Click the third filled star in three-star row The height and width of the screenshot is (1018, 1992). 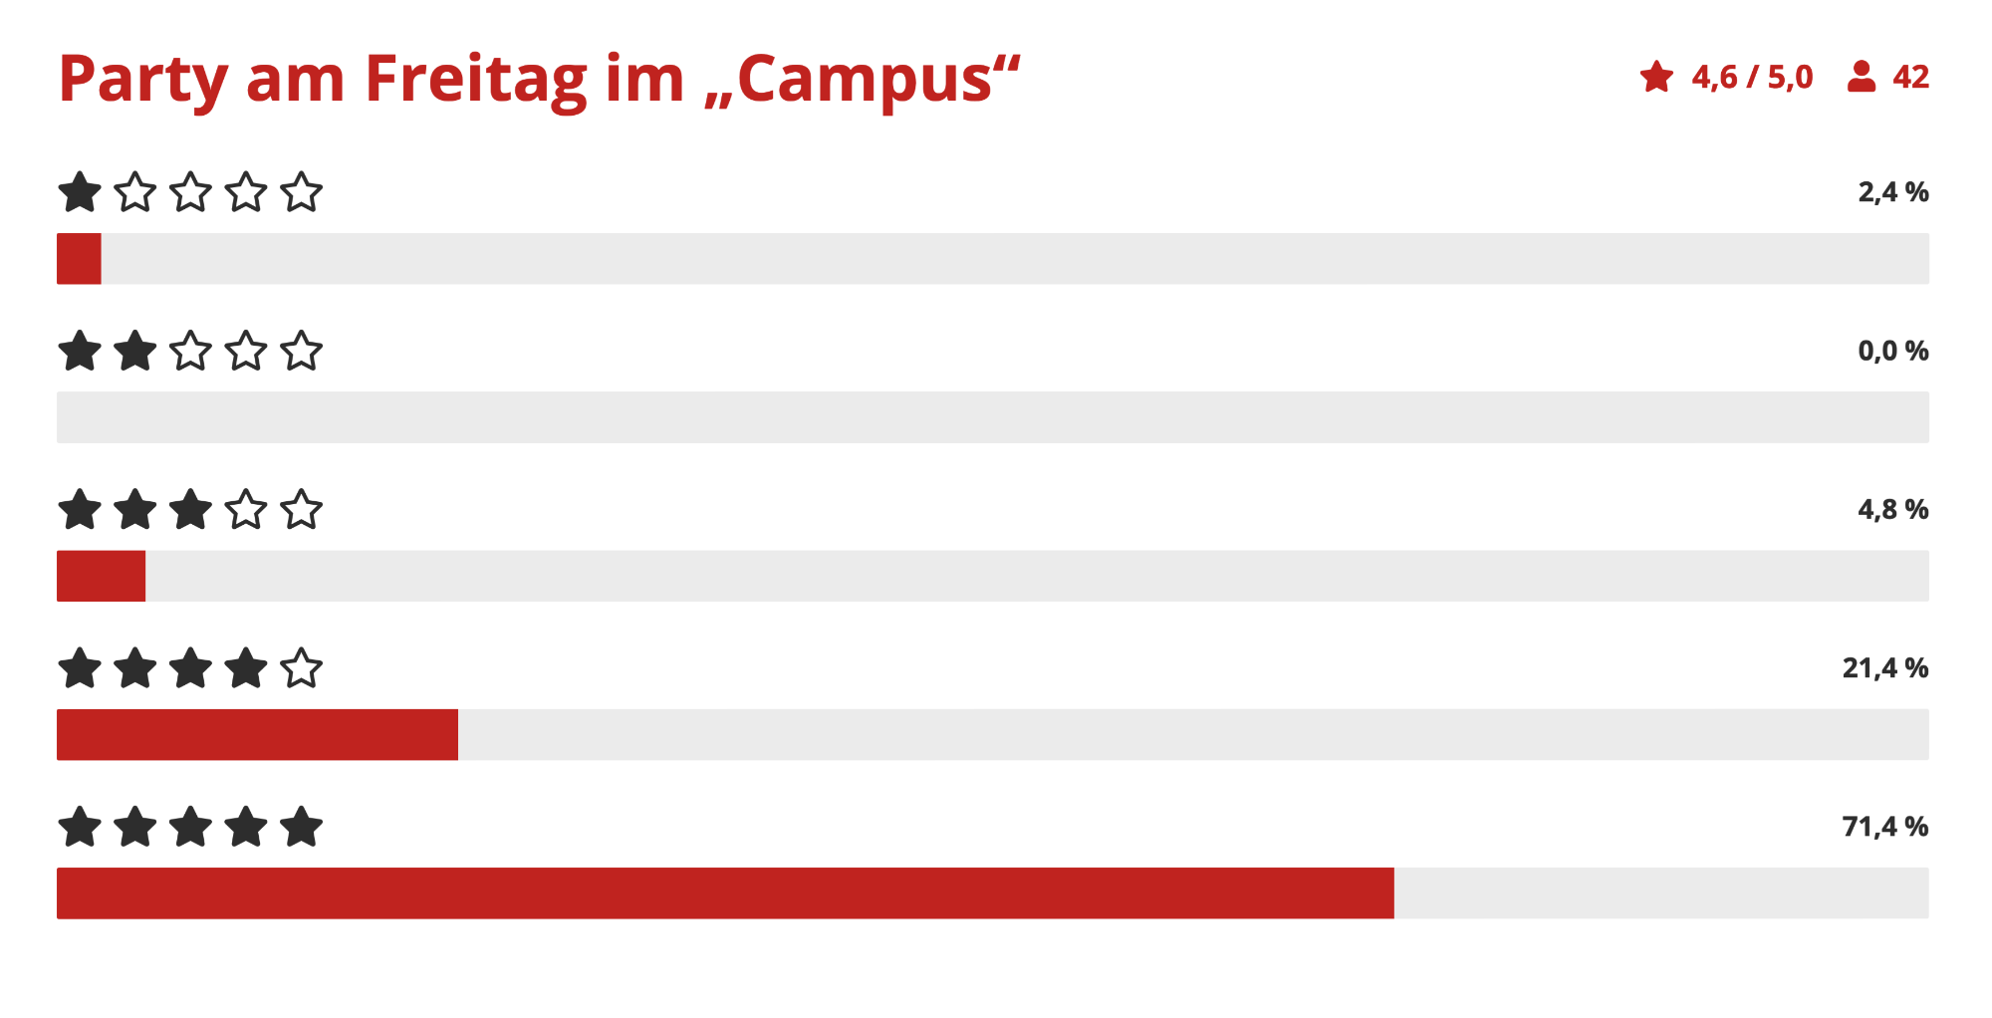tap(190, 509)
